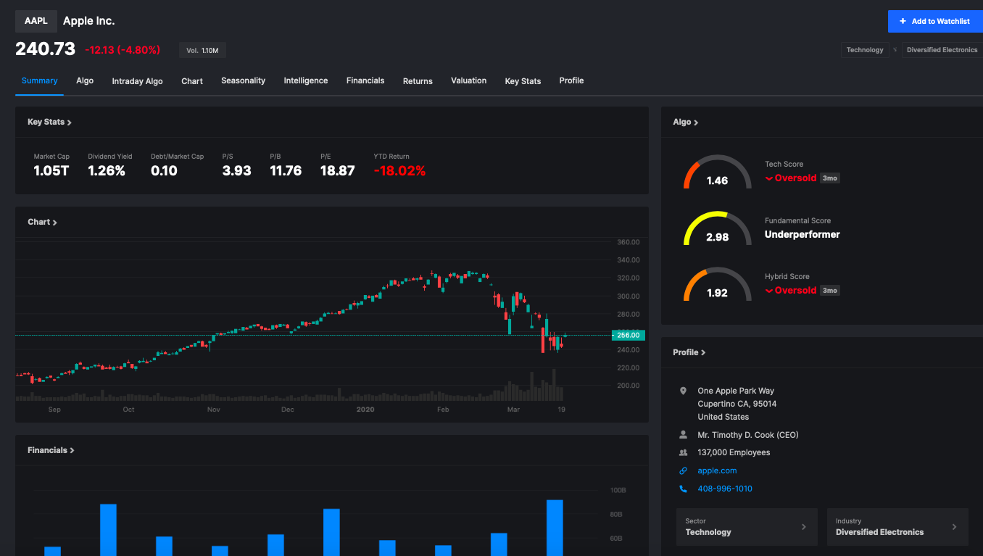The height and width of the screenshot is (556, 983).
Task: Click the Hybrid Score 3mo badge
Action: (830, 291)
